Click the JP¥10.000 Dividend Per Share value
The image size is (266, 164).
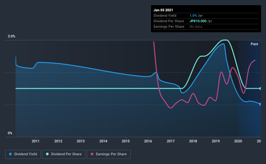click(198, 21)
